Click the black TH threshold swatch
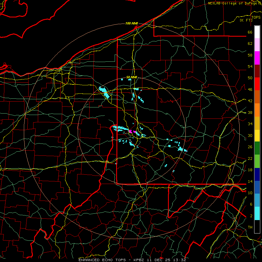This screenshot has width=262, height=262. click(257, 226)
